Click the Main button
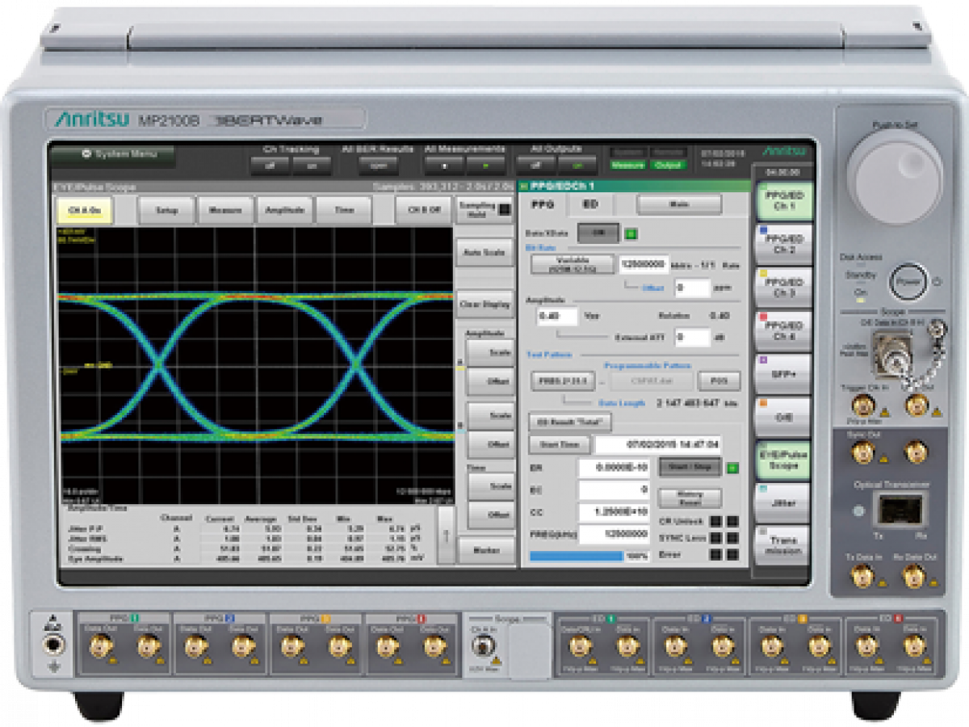 (x=679, y=204)
